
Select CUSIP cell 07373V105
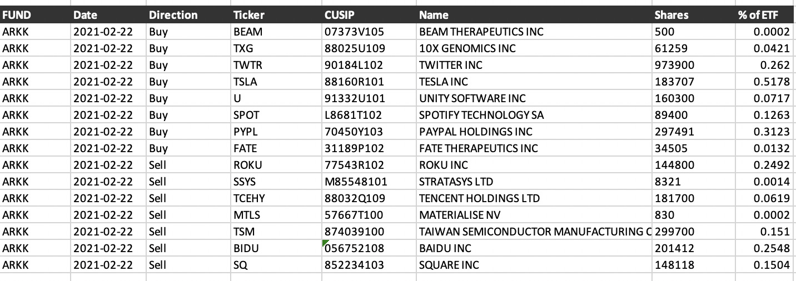click(369, 32)
